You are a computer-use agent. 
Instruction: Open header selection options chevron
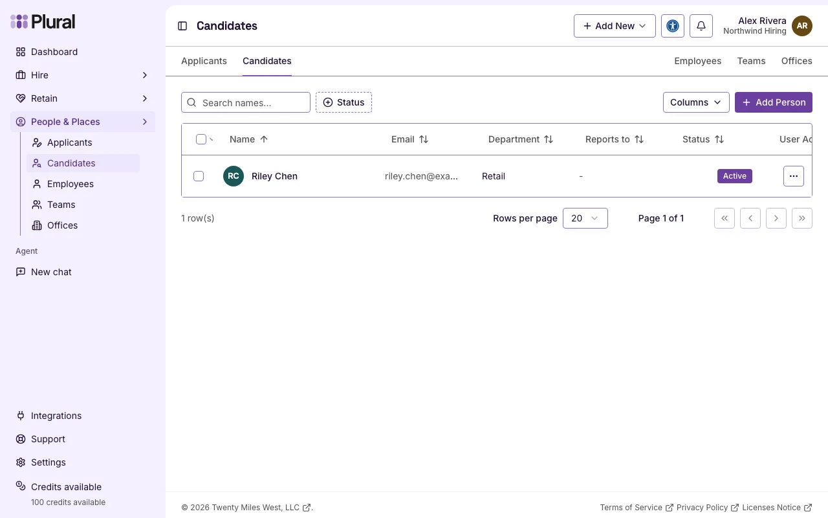pyautogui.click(x=212, y=139)
